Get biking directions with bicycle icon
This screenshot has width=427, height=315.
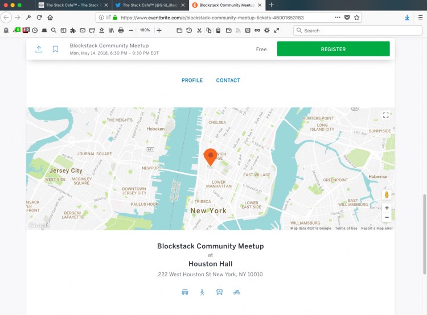click(237, 292)
